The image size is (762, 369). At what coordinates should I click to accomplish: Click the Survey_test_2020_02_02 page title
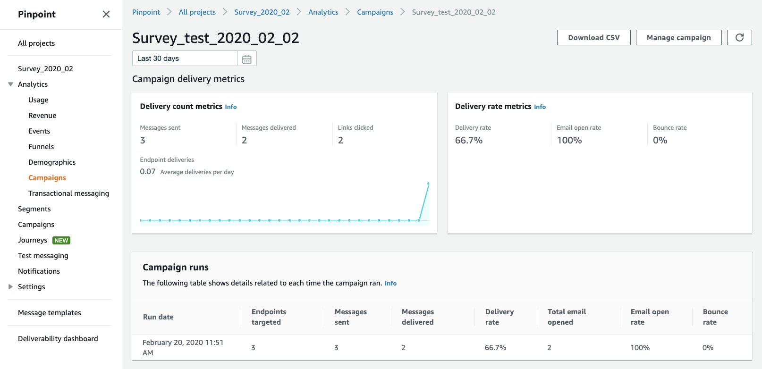point(216,38)
